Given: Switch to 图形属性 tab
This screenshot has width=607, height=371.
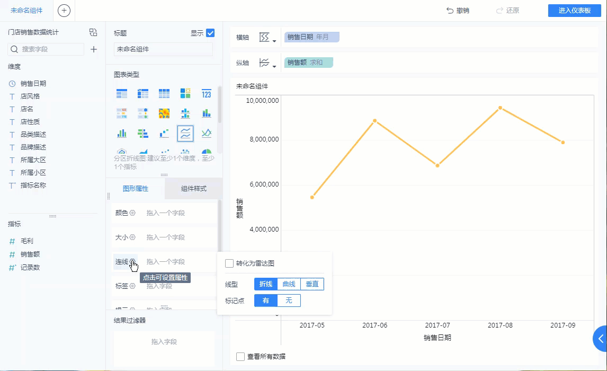Looking at the screenshot, I should [x=136, y=189].
